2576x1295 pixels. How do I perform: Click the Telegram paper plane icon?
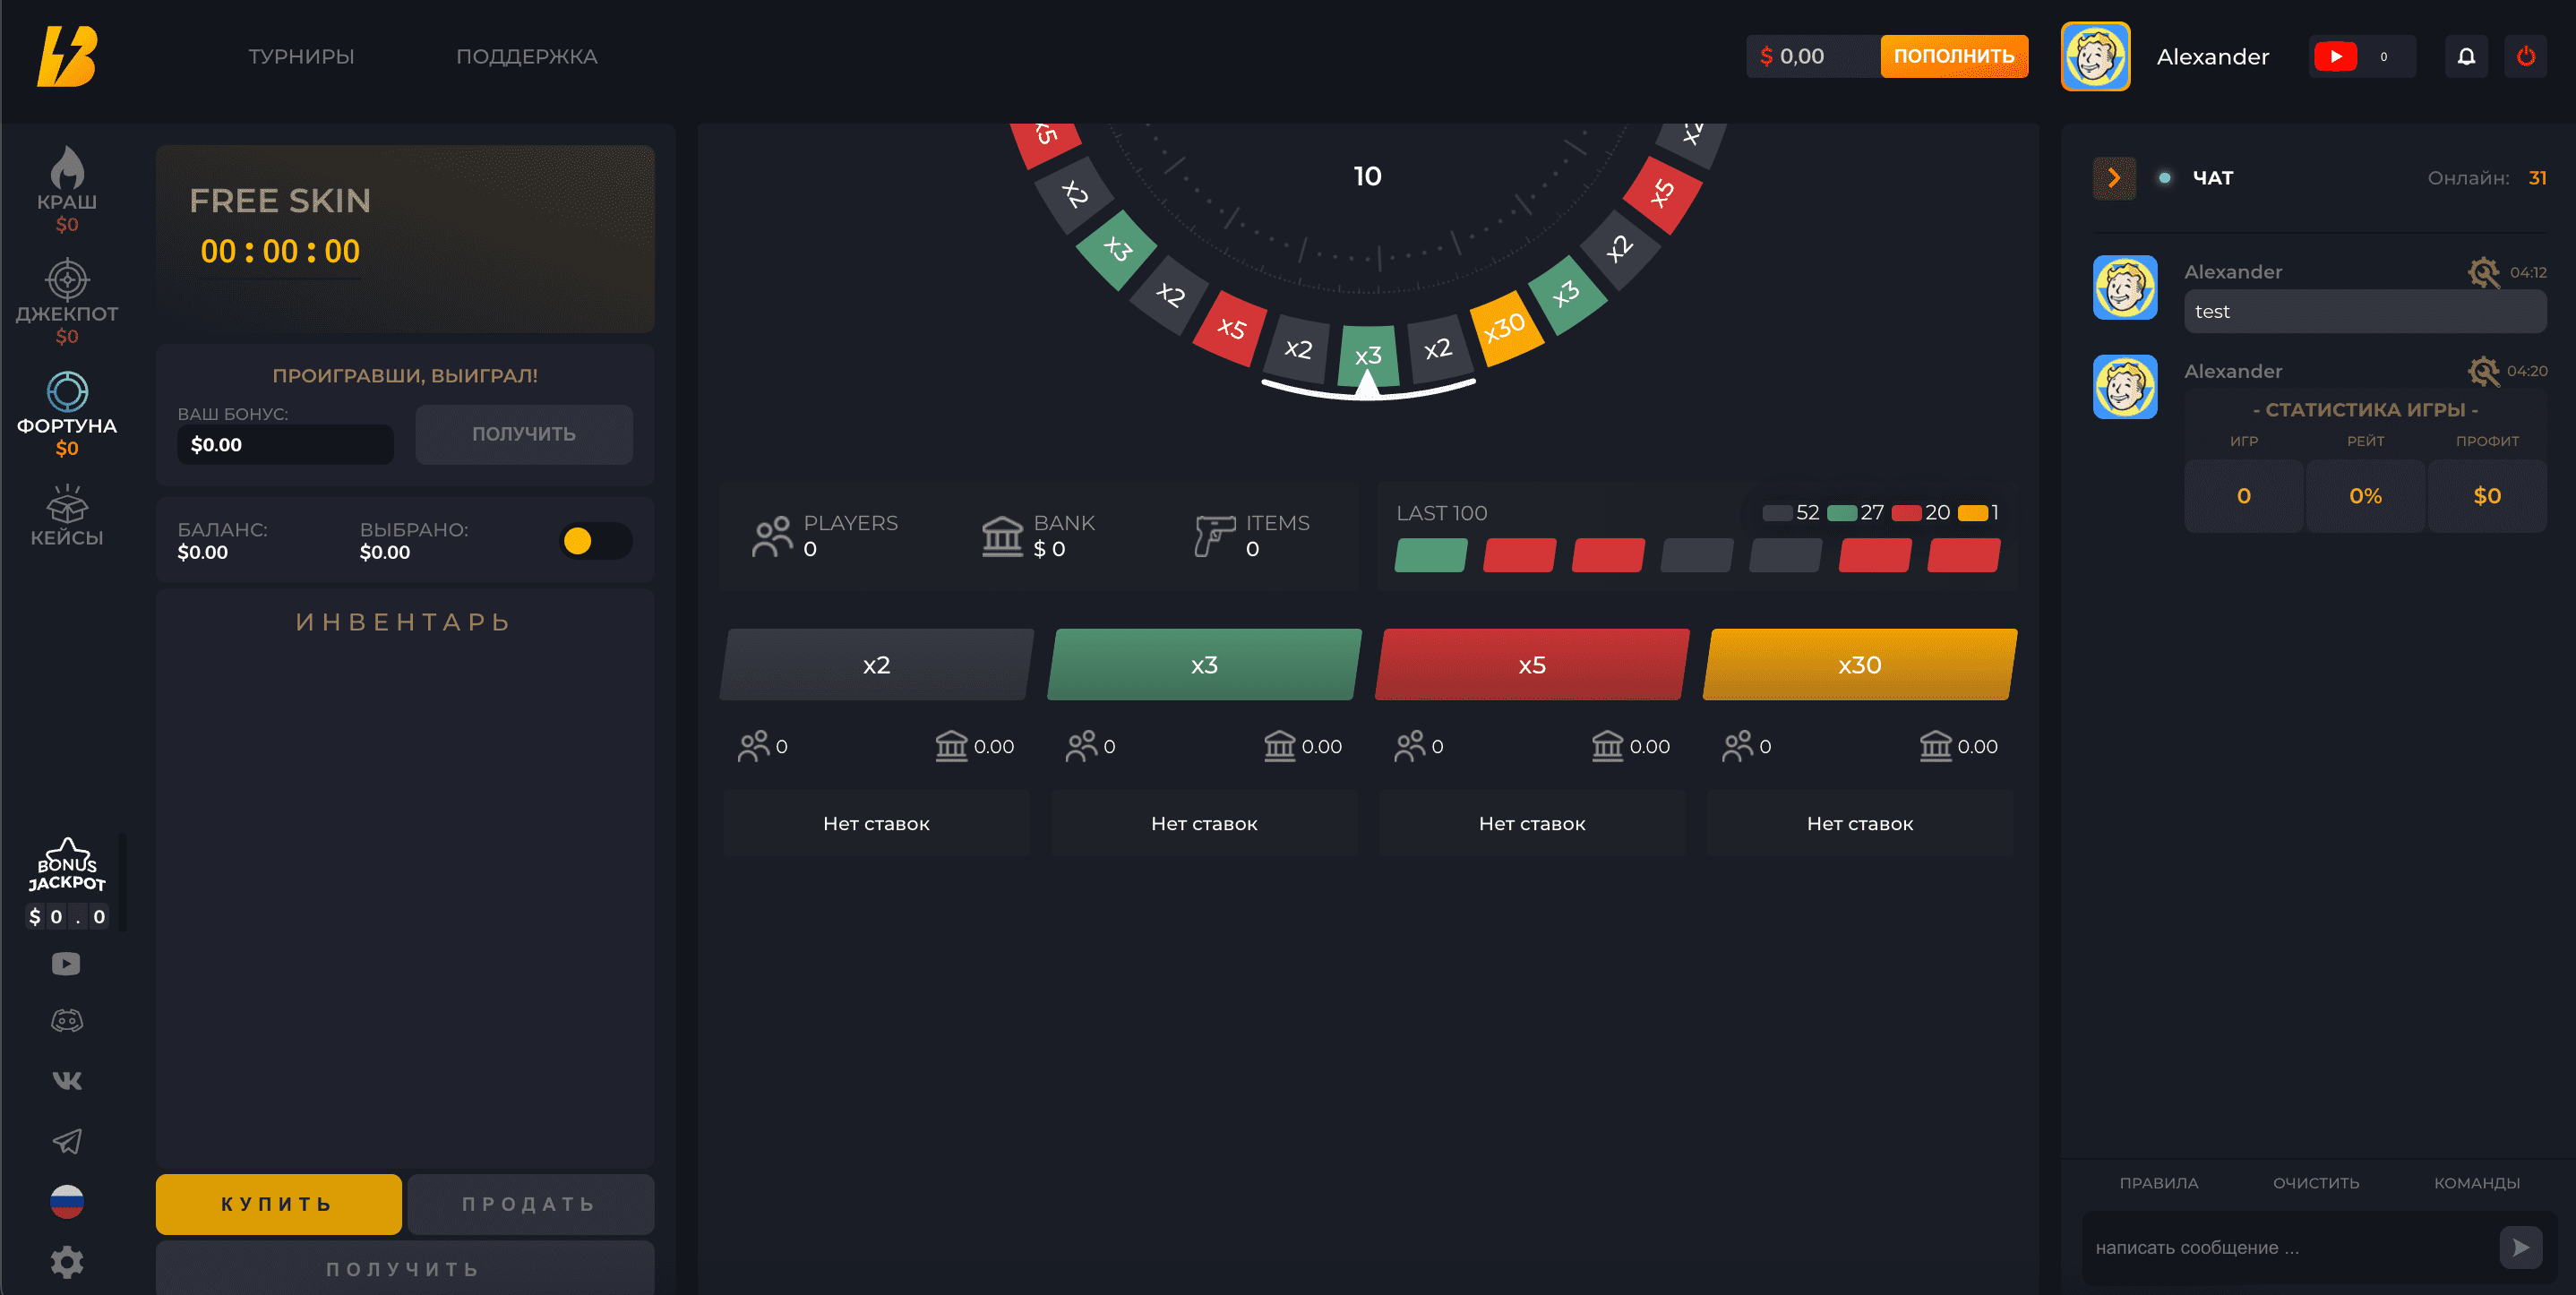[x=67, y=1141]
